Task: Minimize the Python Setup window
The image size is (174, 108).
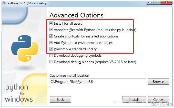Action: 150,3
